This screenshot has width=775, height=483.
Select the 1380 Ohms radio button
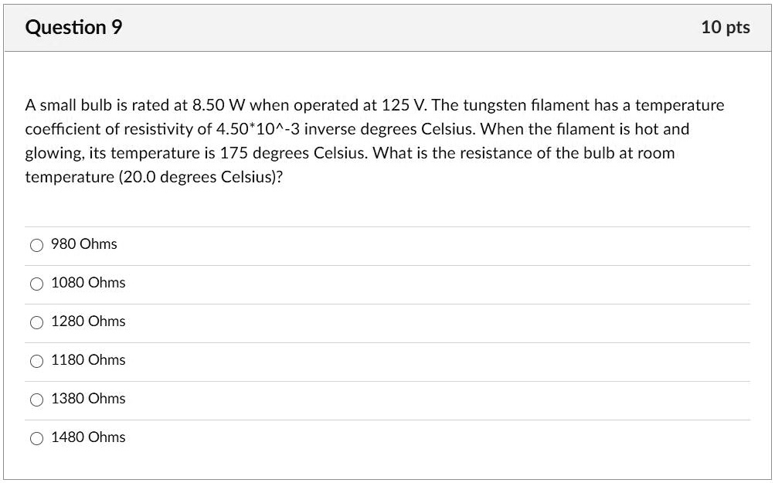pos(36,399)
